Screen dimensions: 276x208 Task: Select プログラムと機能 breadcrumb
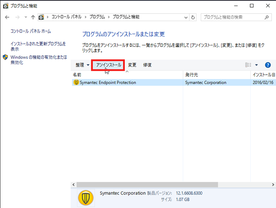126,17
